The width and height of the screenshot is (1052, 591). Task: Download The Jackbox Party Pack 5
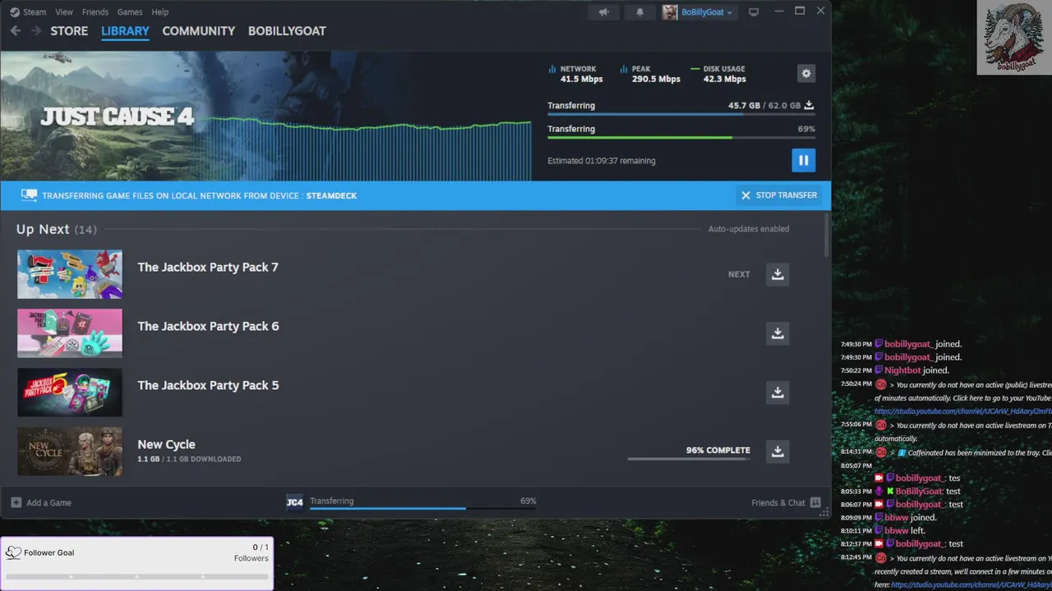point(777,392)
